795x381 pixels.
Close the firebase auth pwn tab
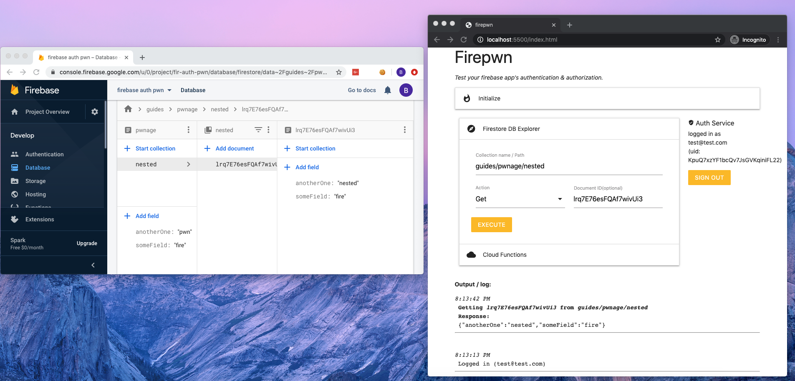pyautogui.click(x=126, y=58)
